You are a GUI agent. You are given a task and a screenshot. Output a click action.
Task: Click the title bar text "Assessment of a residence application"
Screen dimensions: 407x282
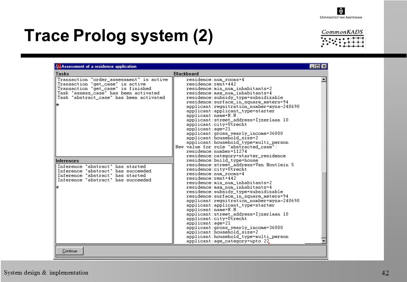pos(99,67)
